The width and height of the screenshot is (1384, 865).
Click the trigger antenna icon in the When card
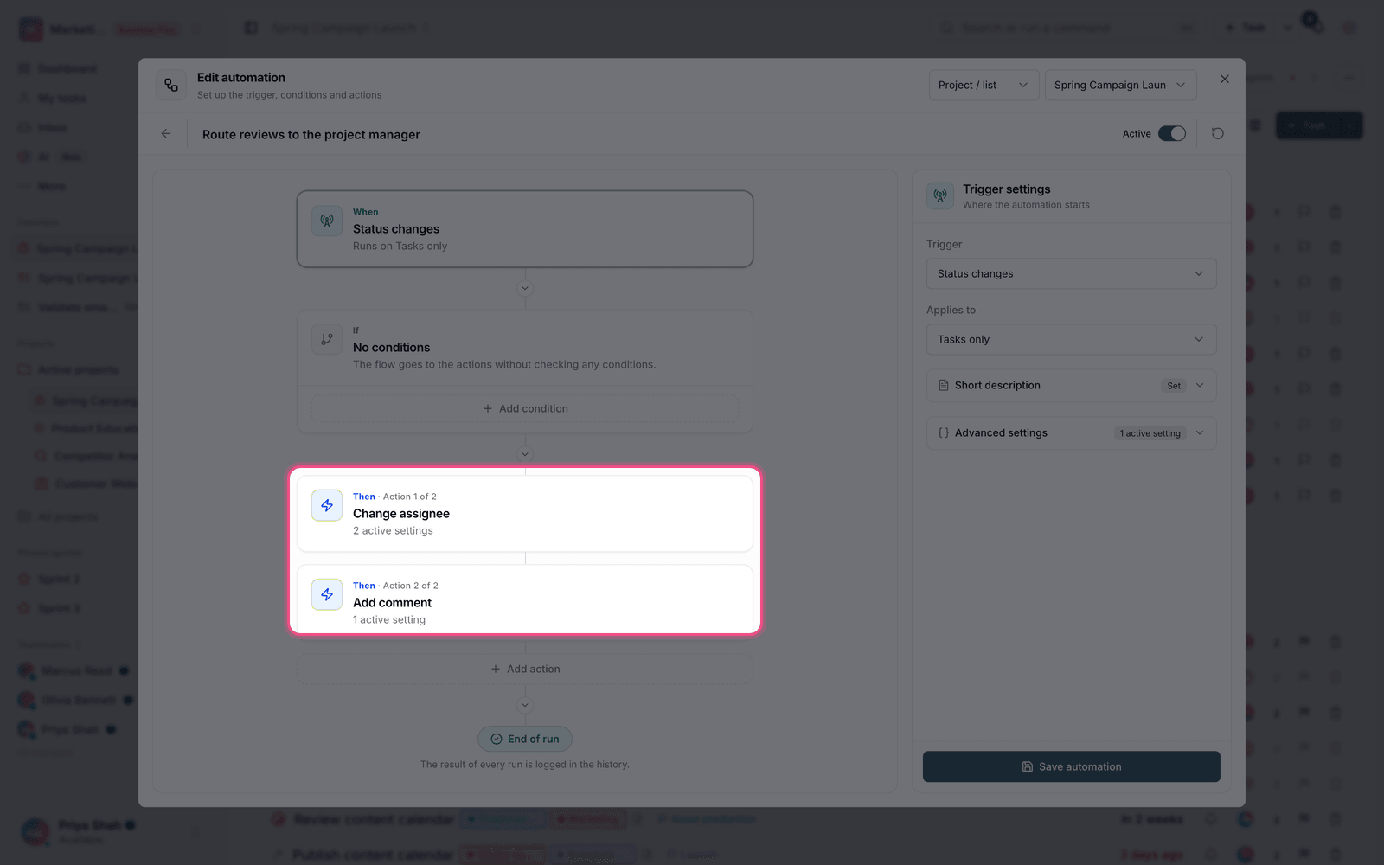327,221
